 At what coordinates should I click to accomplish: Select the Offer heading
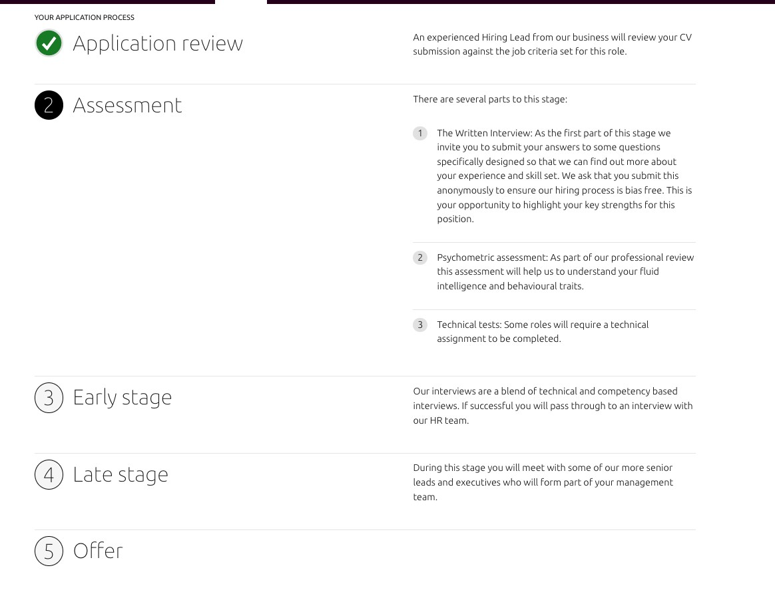click(98, 551)
